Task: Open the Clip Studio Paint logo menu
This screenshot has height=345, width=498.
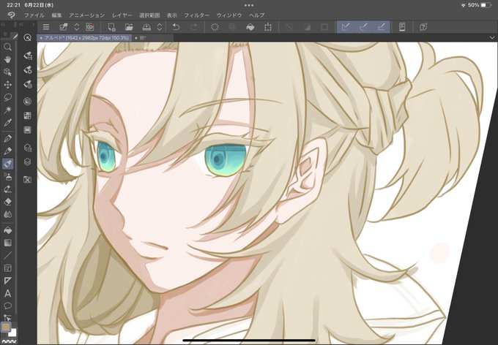Action: (11, 15)
